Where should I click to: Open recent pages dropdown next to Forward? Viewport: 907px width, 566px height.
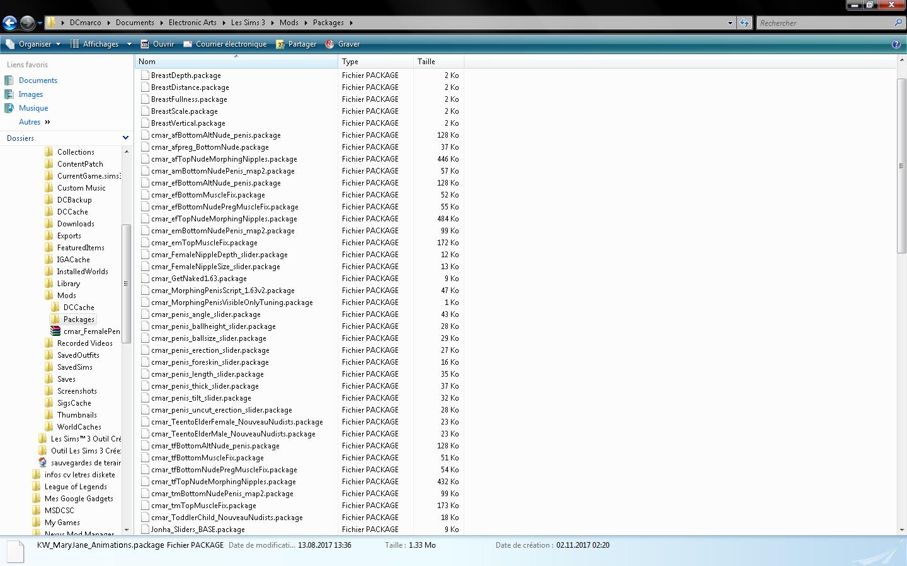[40, 23]
